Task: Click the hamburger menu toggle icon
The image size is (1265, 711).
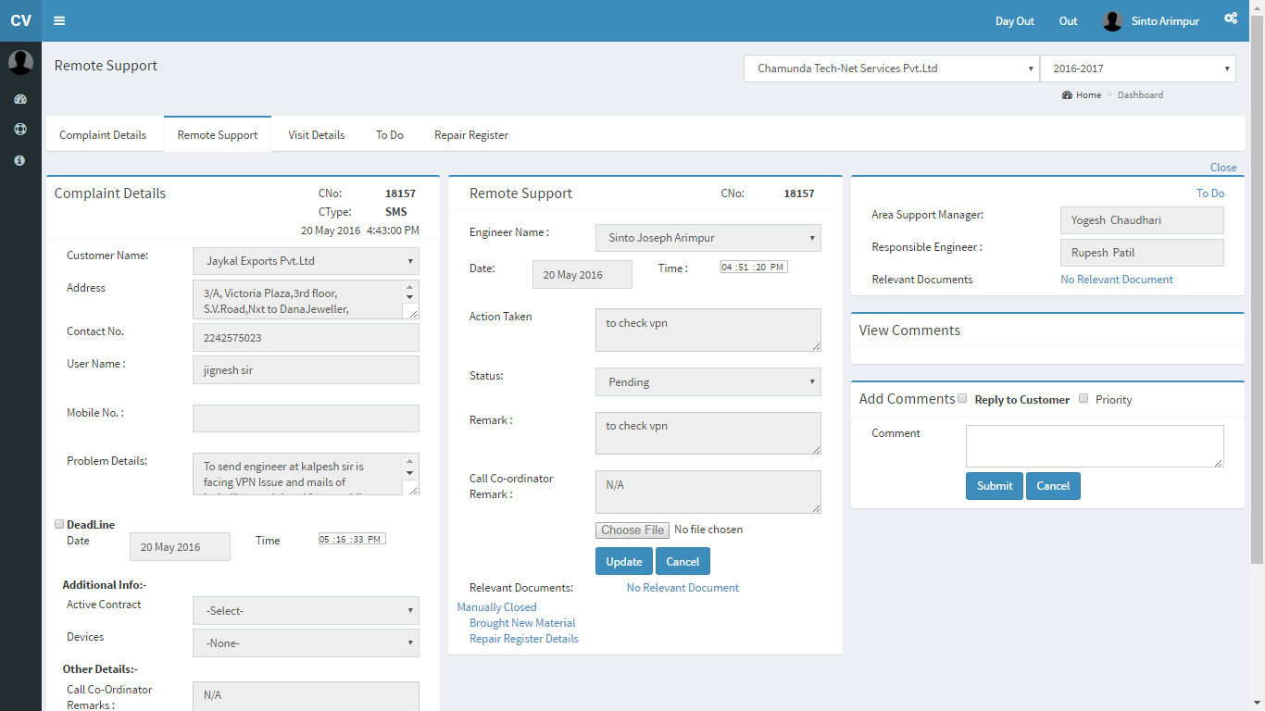Action: click(59, 20)
